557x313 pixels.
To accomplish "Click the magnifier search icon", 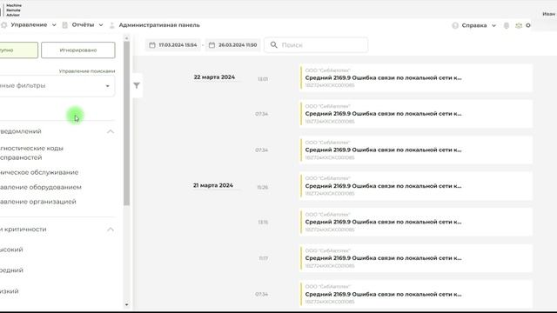I will [273, 44].
